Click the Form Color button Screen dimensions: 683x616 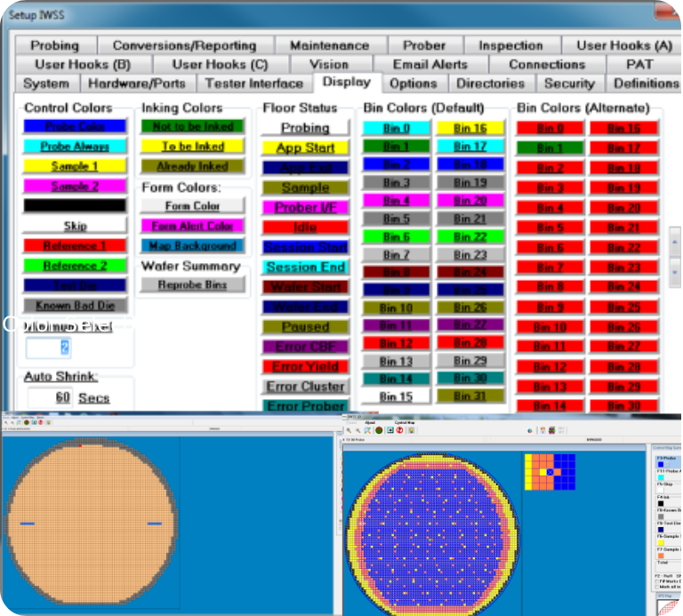click(x=192, y=205)
